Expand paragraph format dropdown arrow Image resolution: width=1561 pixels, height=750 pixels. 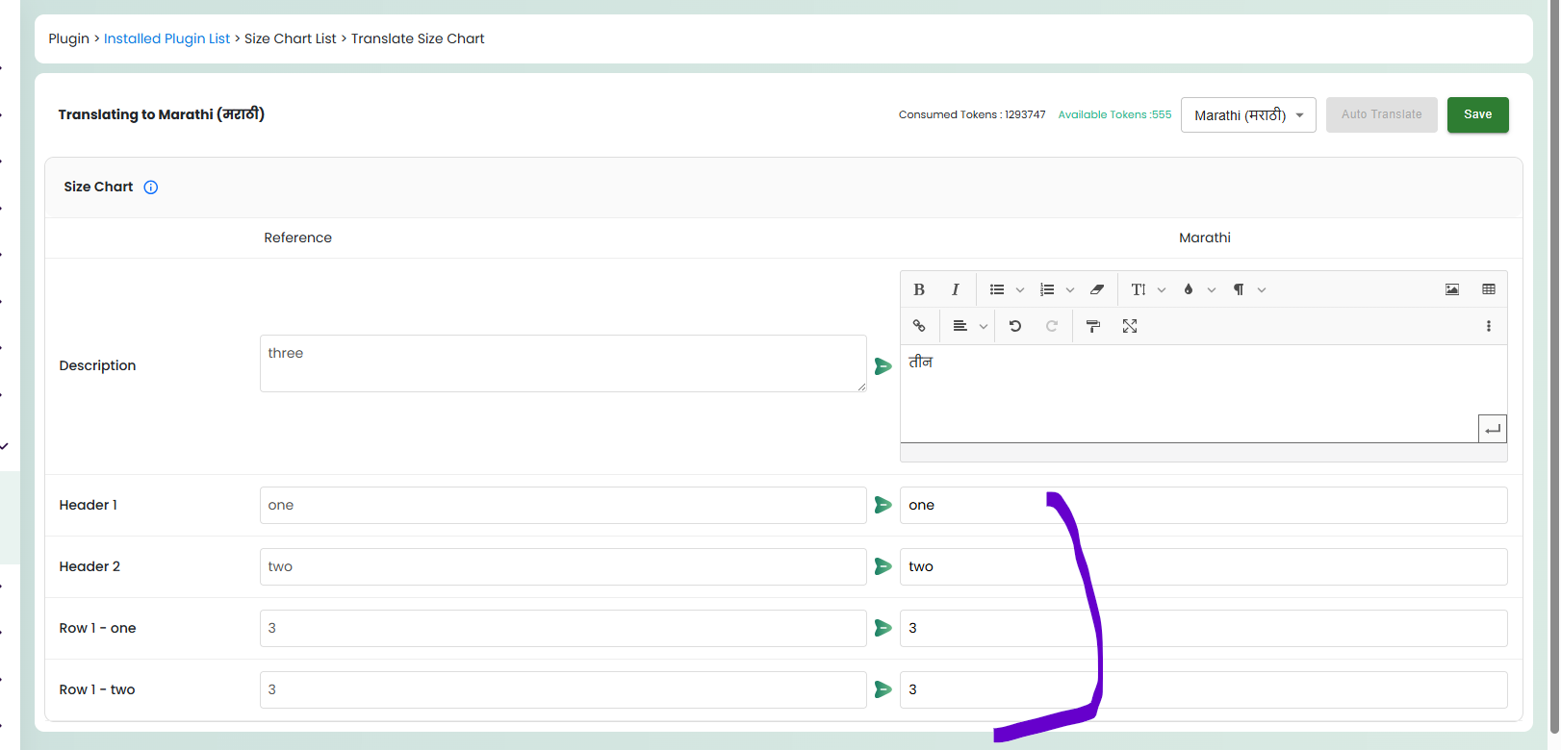pyautogui.click(x=1262, y=289)
